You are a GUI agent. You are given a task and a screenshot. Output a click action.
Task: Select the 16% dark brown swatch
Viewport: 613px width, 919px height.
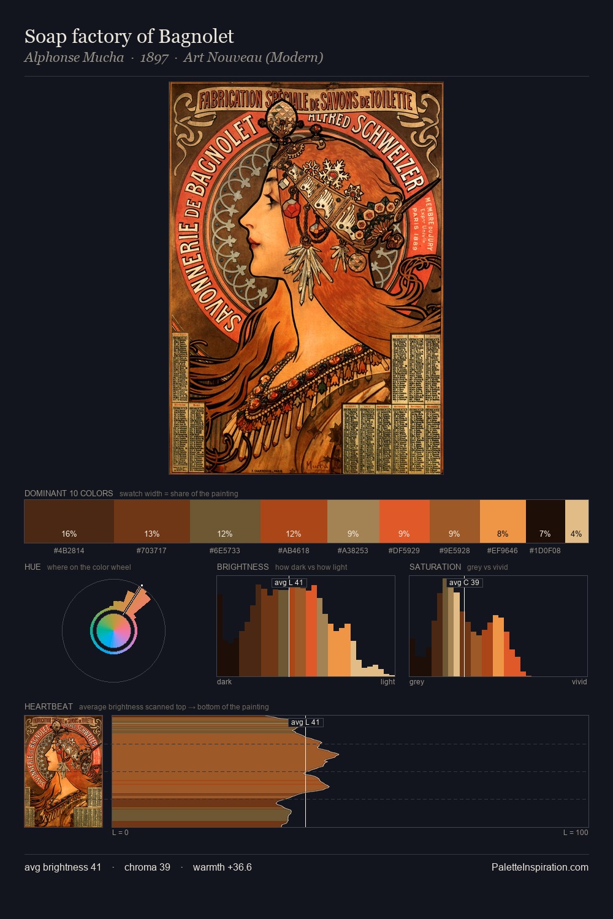tap(69, 521)
